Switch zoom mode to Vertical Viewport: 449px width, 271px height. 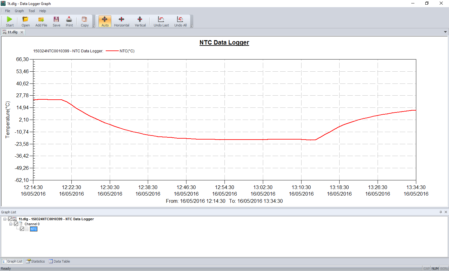(140, 21)
